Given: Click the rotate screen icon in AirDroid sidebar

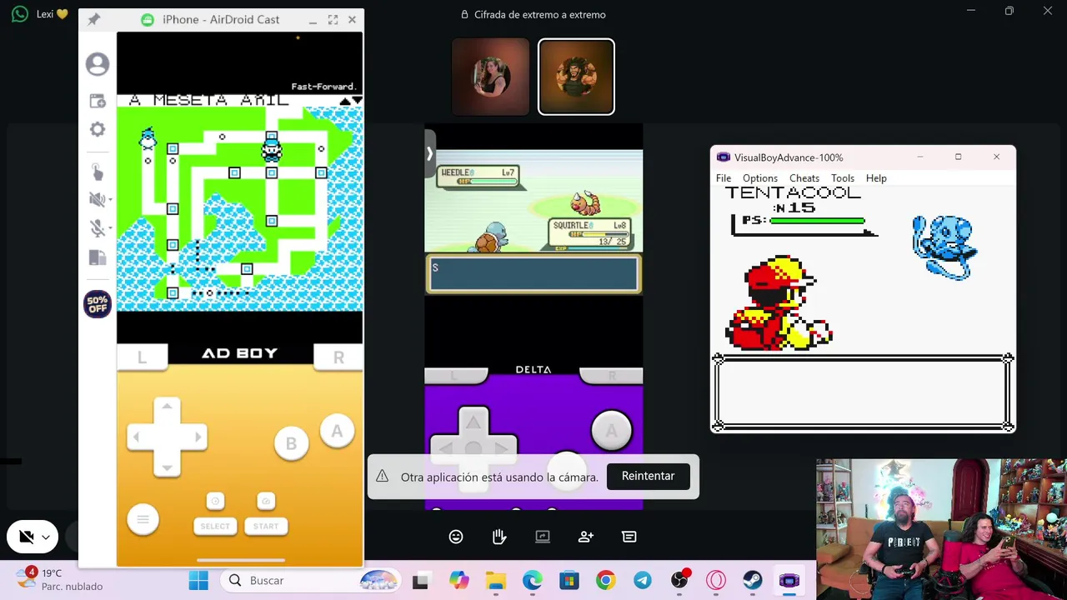Looking at the screenshot, I should [x=98, y=257].
